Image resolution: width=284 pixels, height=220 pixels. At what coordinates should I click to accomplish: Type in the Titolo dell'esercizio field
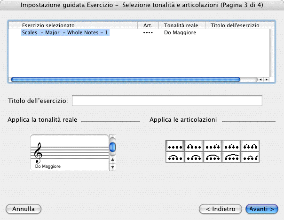click(x=167, y=101)
